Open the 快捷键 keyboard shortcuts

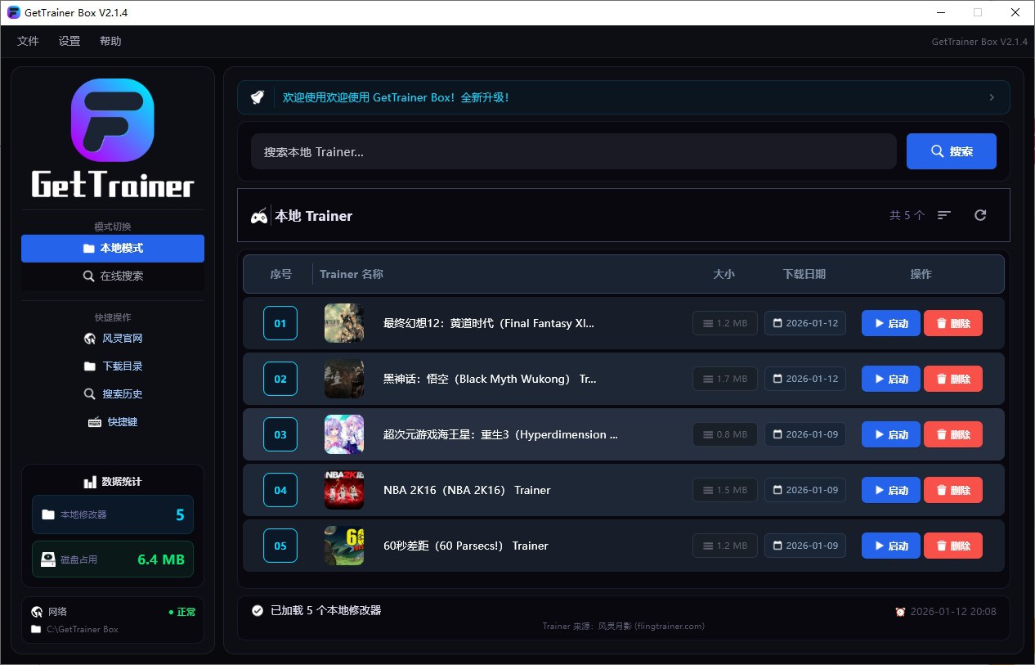113,422
